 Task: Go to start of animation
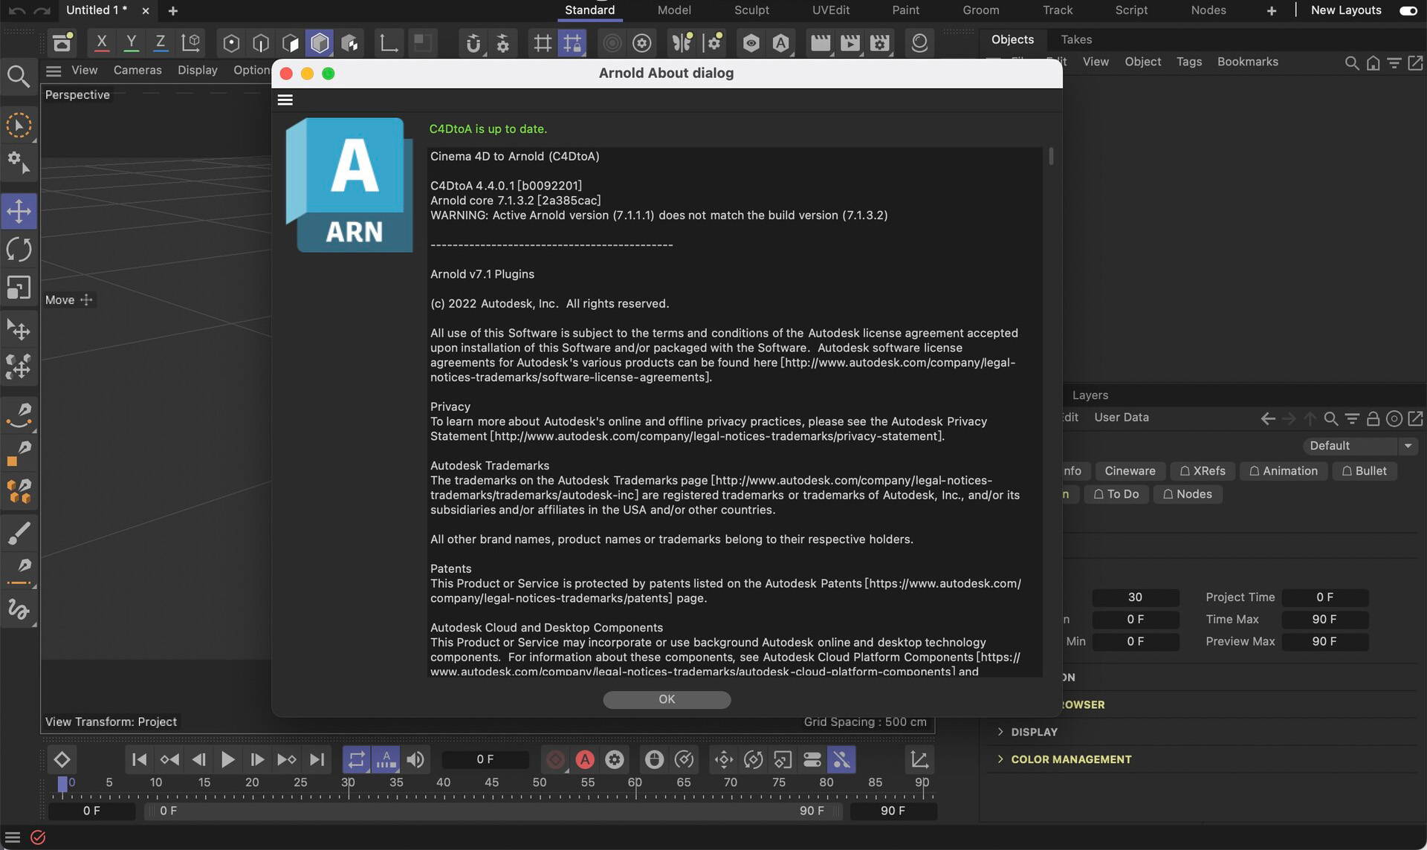[x=139, y=759]
